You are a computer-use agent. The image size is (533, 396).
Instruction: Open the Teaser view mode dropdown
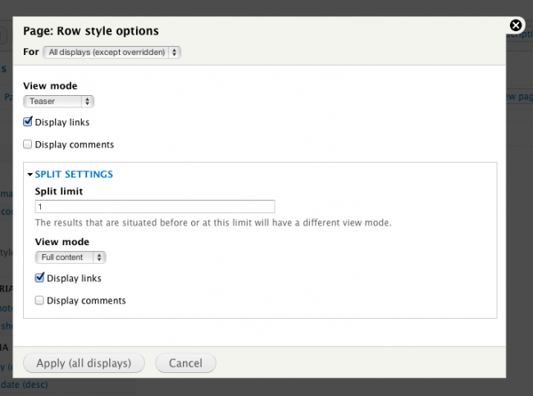pos(59,102)
